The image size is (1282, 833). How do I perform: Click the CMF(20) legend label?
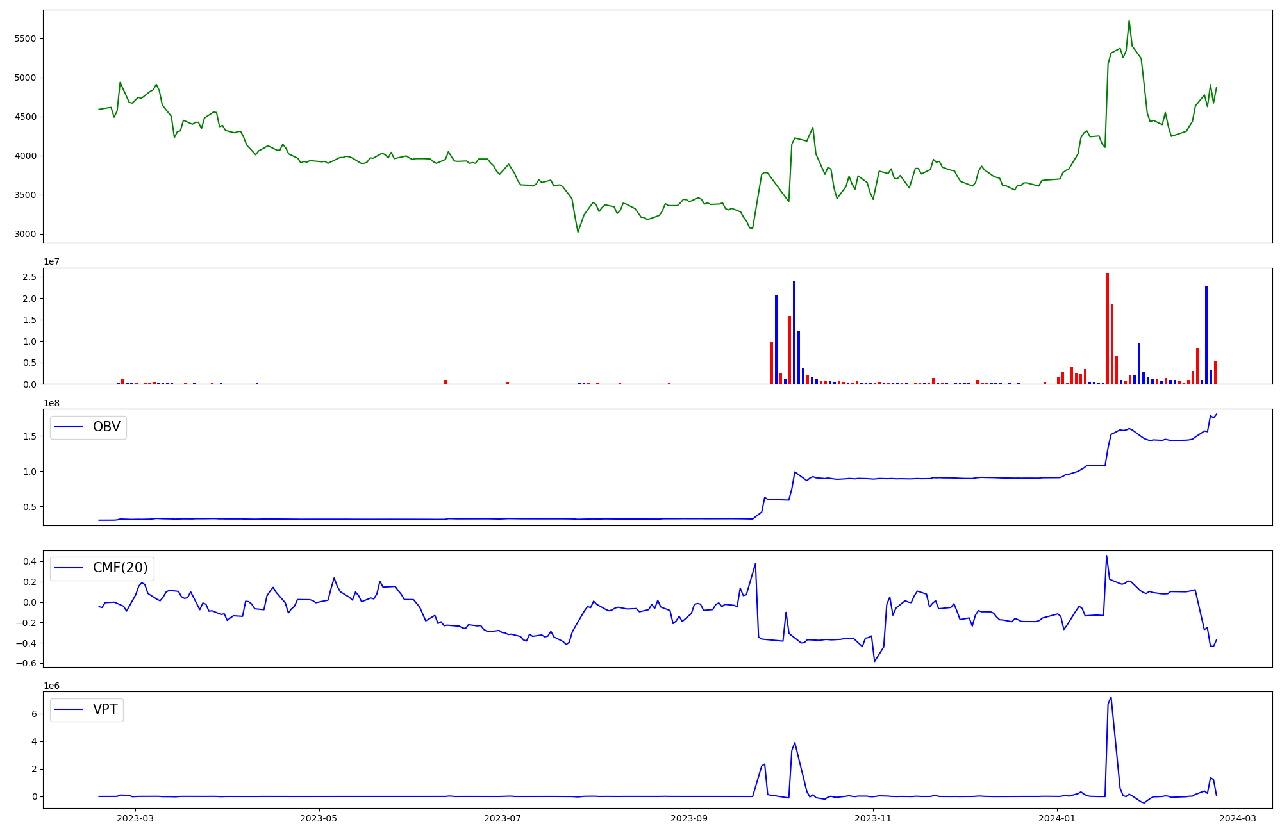point(120,568)
